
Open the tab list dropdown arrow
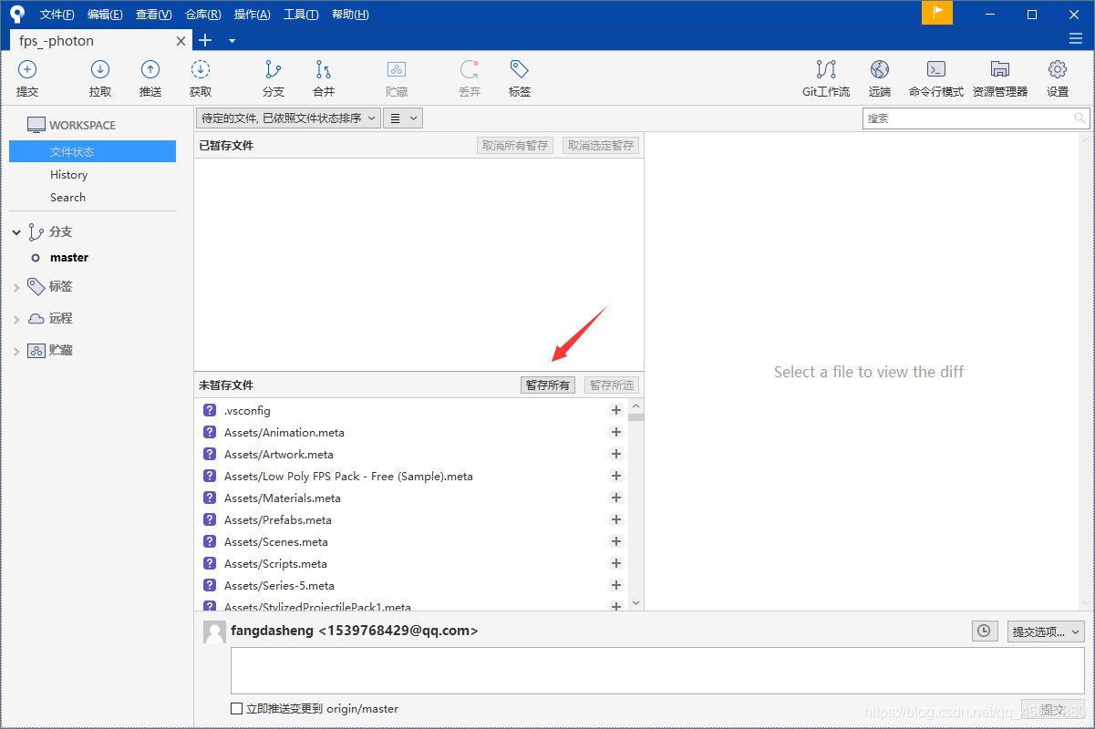[232, 41]
